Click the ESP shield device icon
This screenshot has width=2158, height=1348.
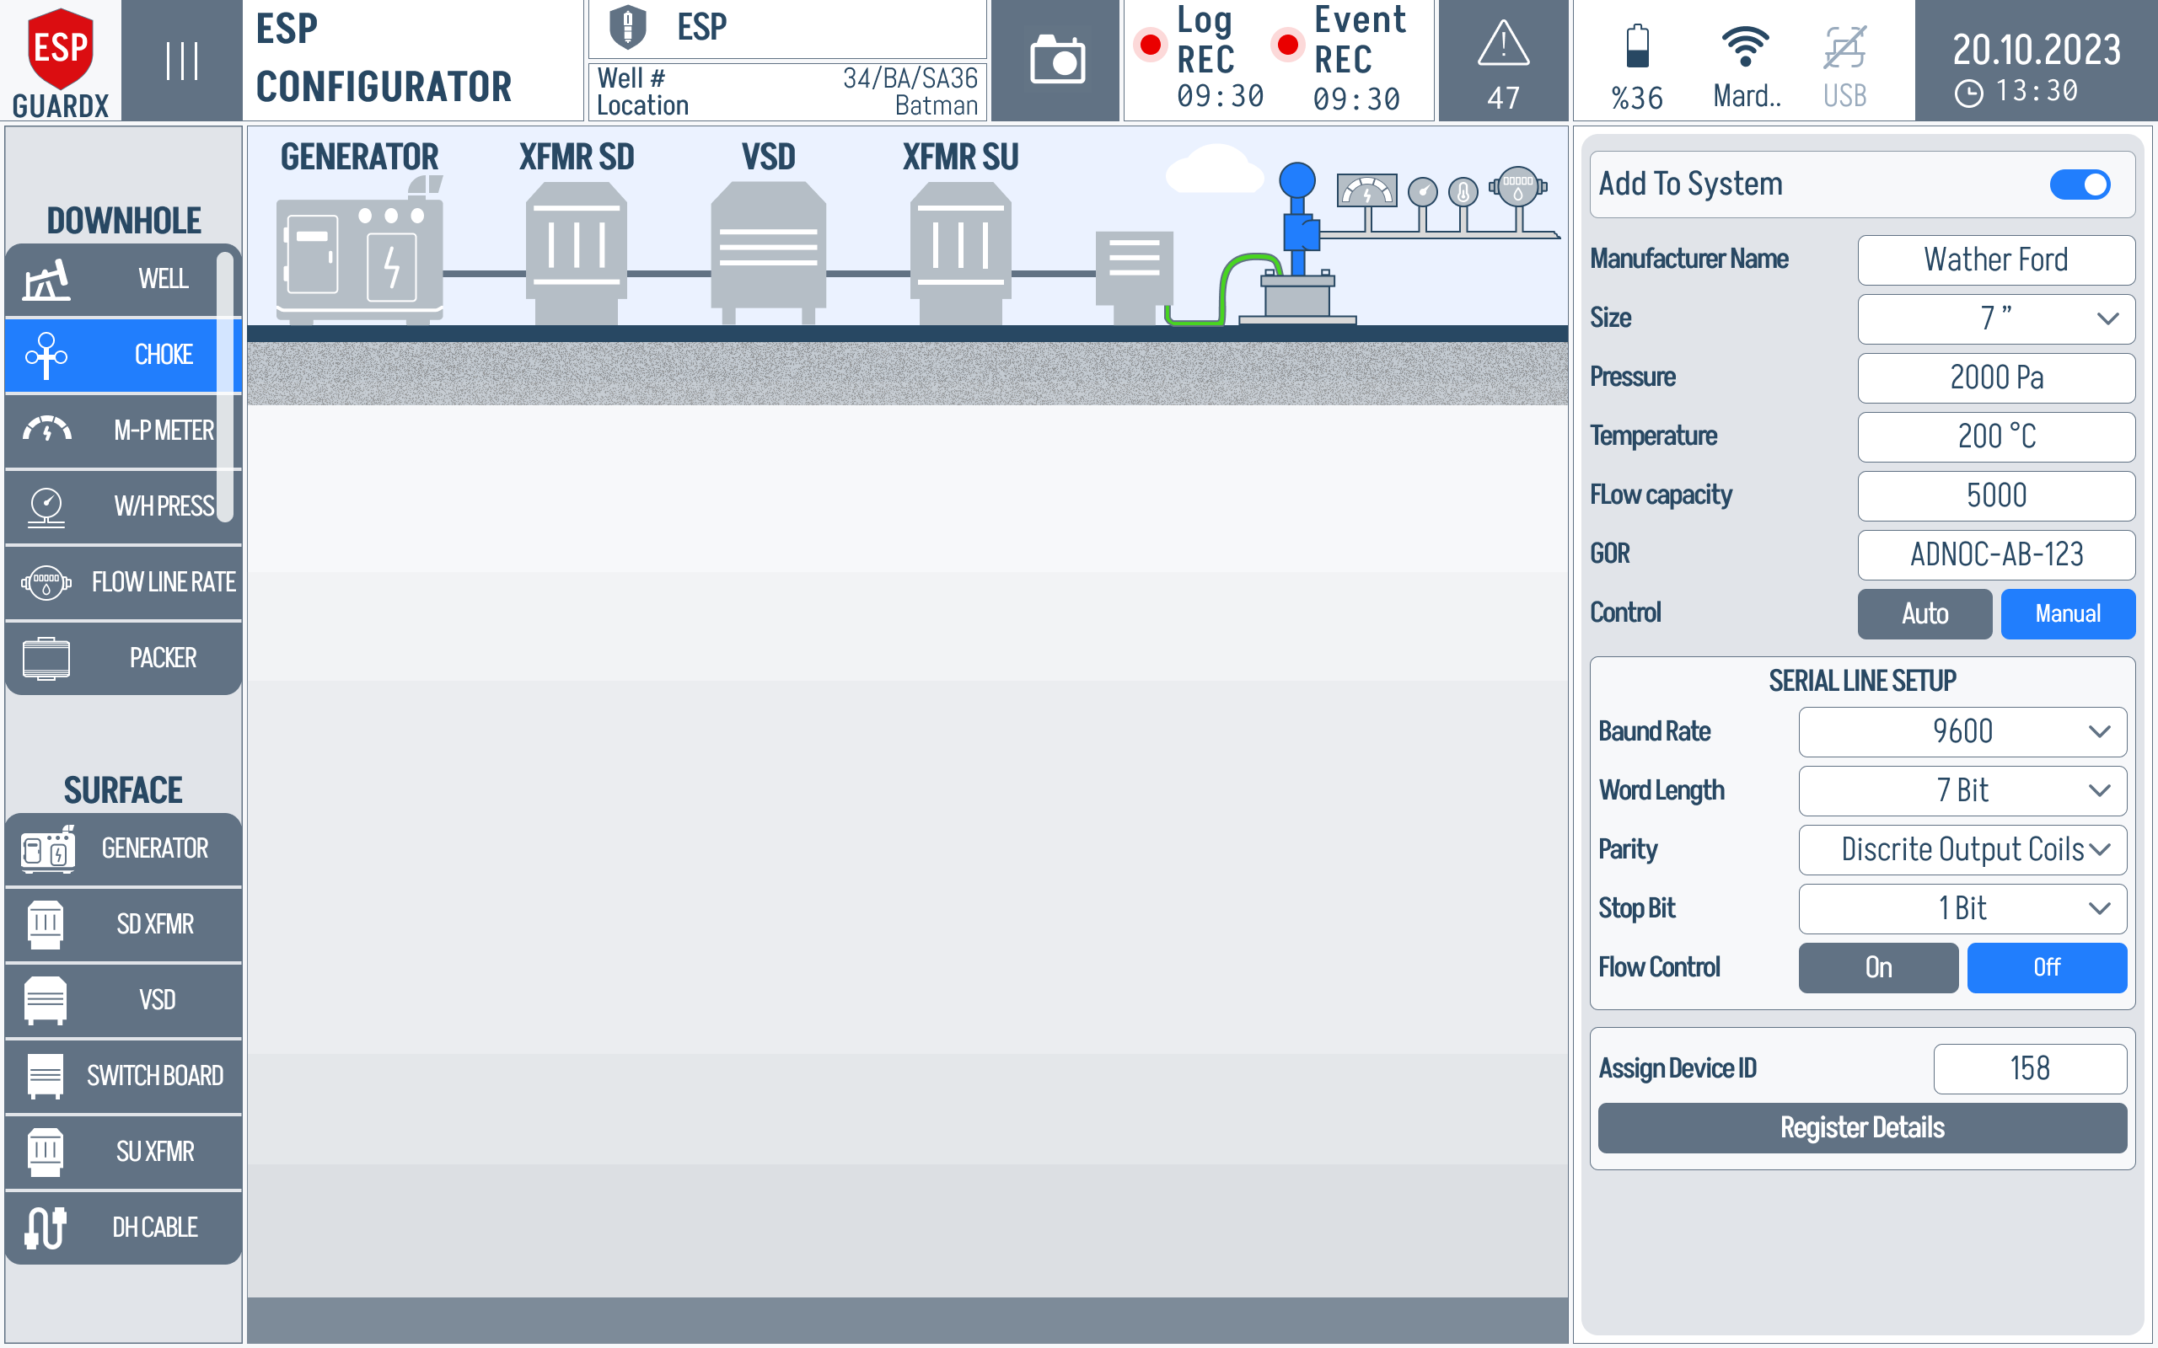[x=628, y=27]
